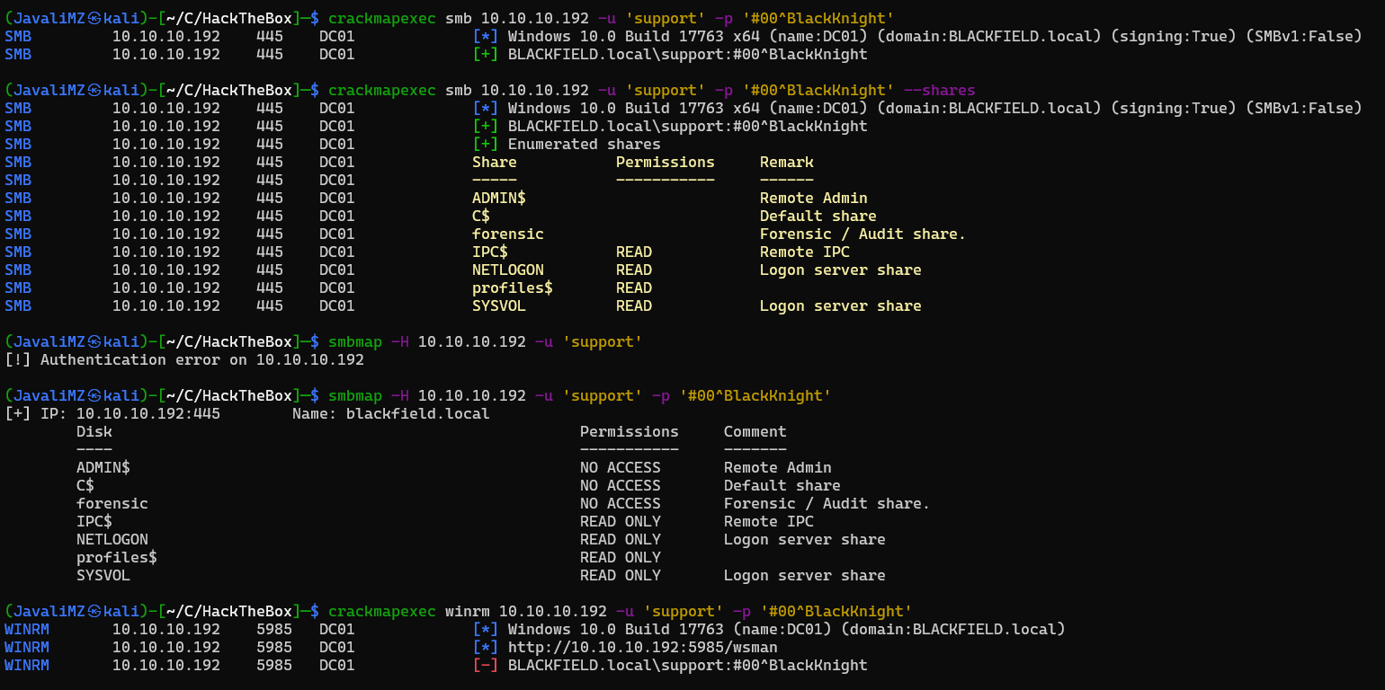This screenshot has height=690, width=1385.
Task: Click 'READ ONLY' on the SYSVOL row
Action: click(621, 575)
